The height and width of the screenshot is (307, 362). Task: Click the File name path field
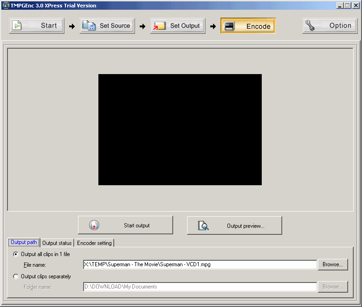click(x=200, y=264)
